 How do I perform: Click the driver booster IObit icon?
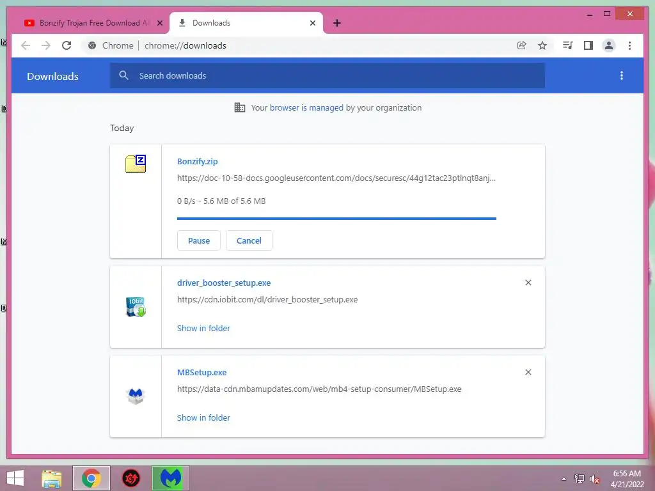pyautogui.click(x=136, y=307)
